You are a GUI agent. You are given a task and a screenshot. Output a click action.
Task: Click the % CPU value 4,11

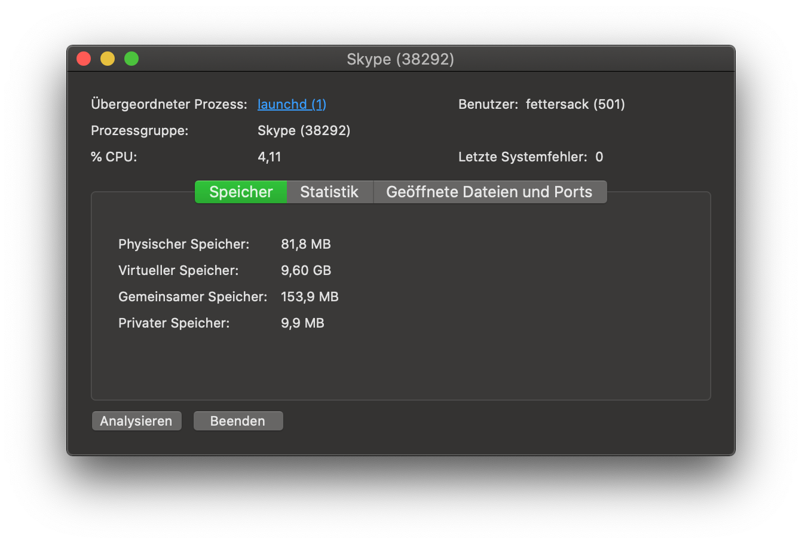pos(269,157)
